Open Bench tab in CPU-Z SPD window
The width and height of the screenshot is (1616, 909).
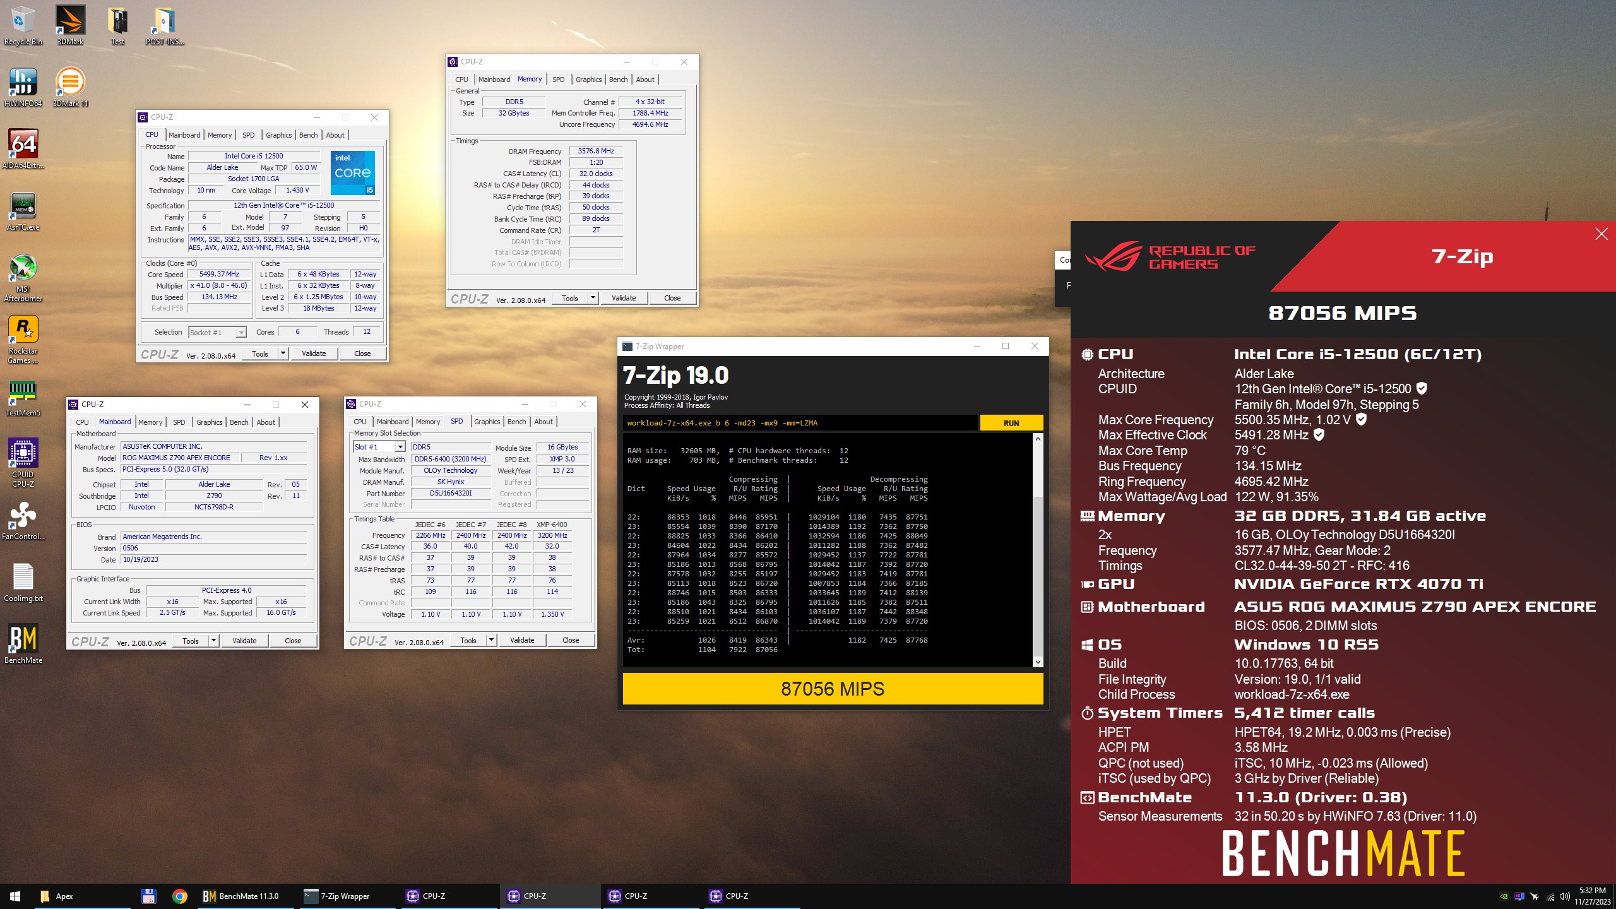(516, 422)
